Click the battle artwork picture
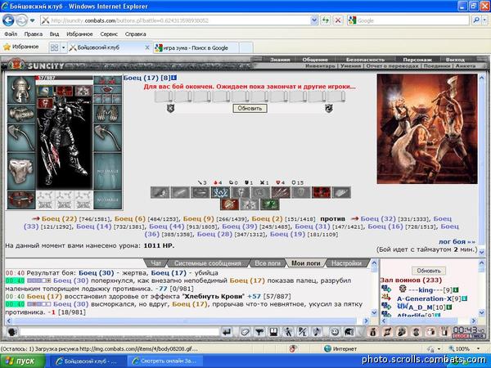The width and height of the screenshot is (491, 368). (427, 128)
